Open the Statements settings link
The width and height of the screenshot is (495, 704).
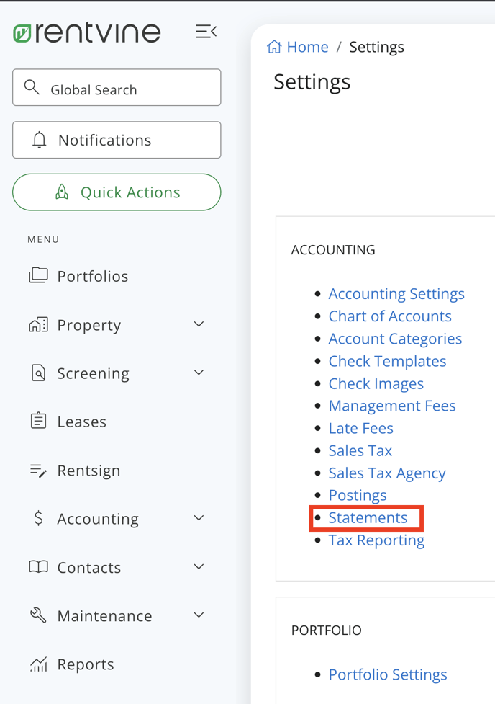(x=368, y=517)
